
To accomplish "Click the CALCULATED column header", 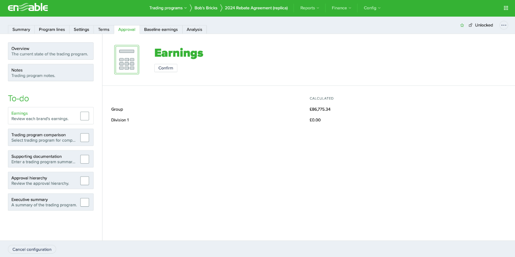I will tap(321, 98).
